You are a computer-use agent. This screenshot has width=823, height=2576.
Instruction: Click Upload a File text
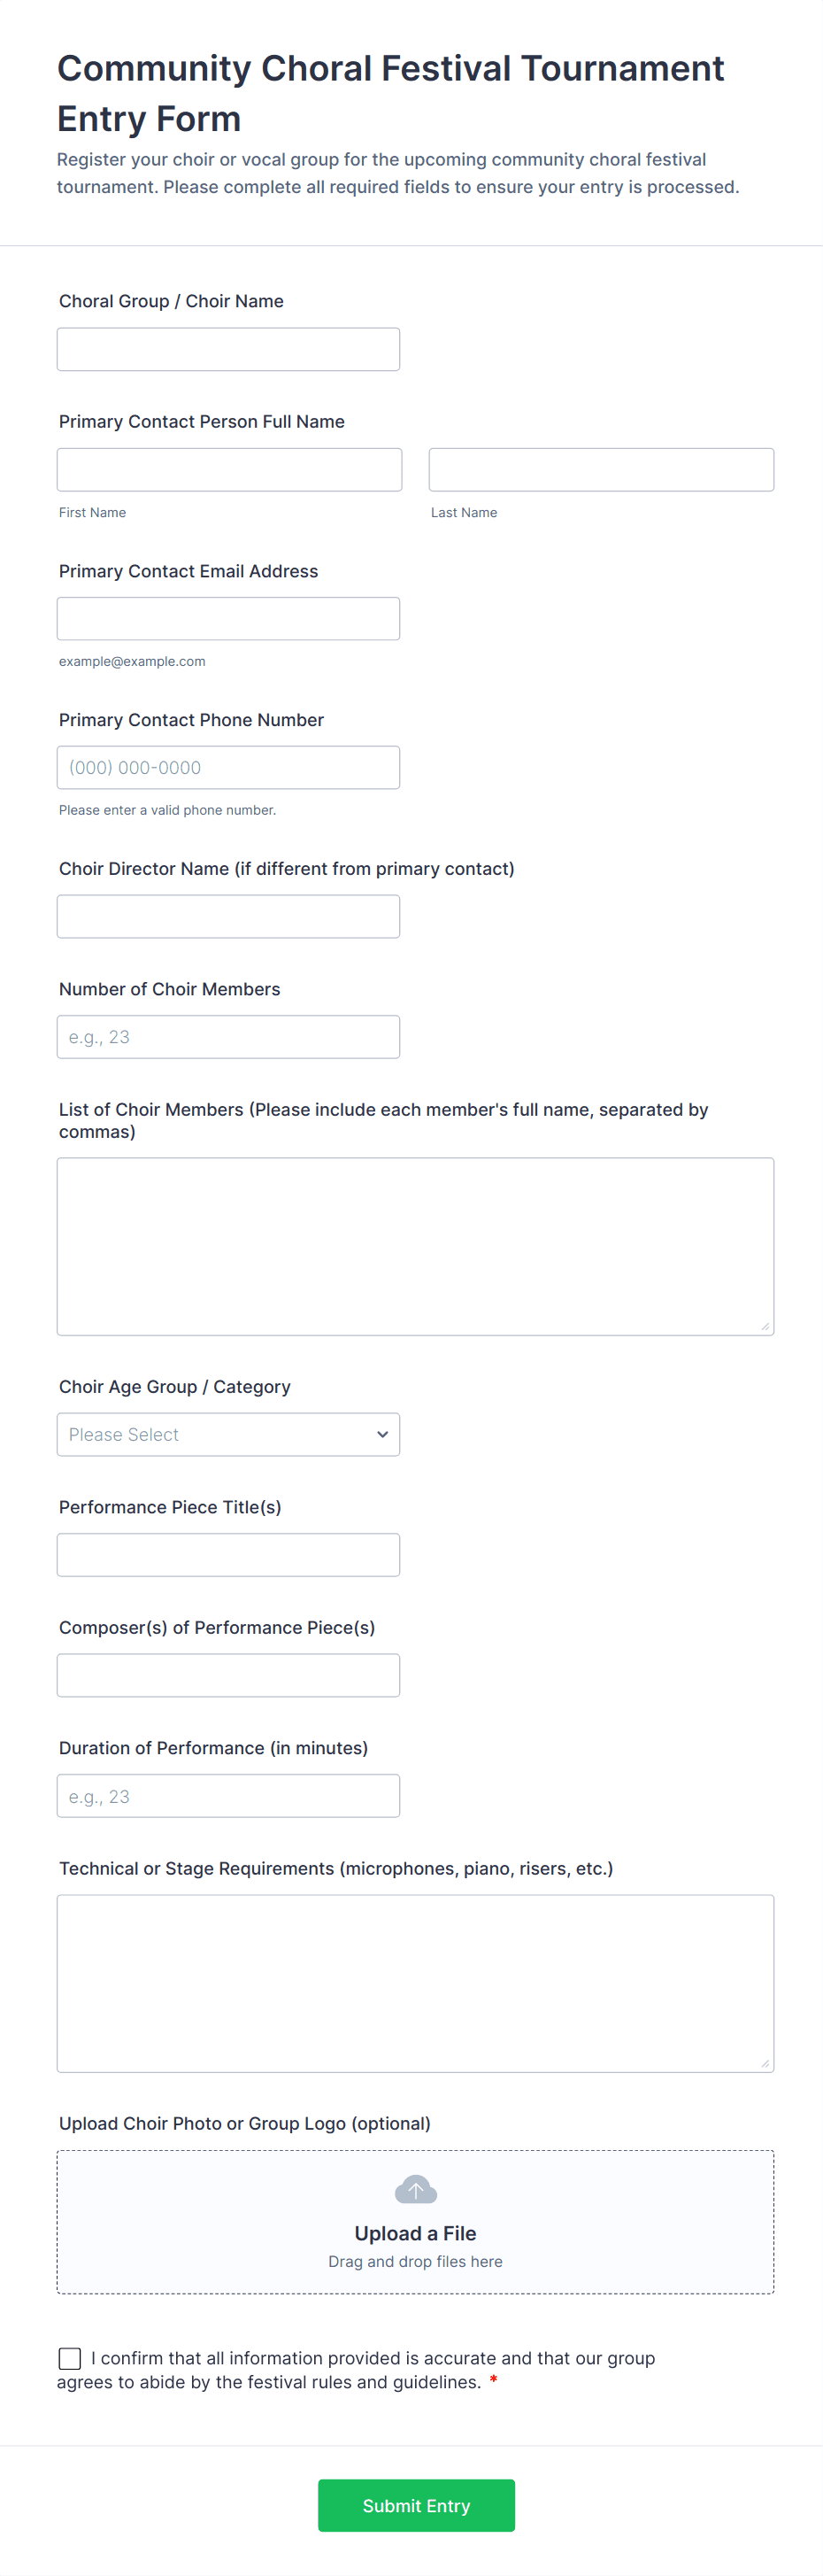[x=416, y=2233]
